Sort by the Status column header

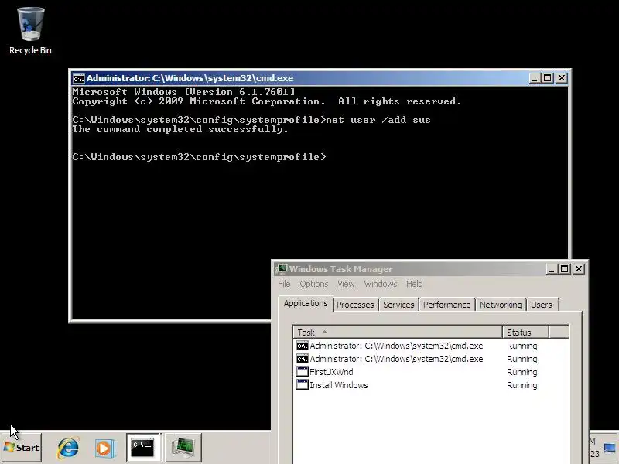[x=525, y=333]
